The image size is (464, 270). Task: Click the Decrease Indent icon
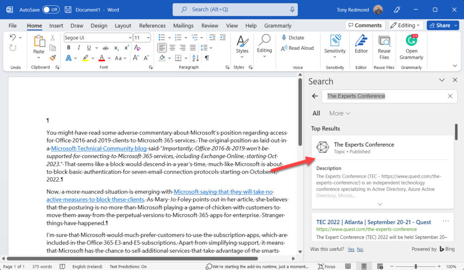point(213,37)
